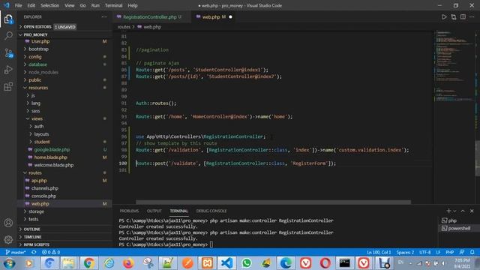Open the Selection menu
Screen dimensions: 480x270
[x=50, y=5]
